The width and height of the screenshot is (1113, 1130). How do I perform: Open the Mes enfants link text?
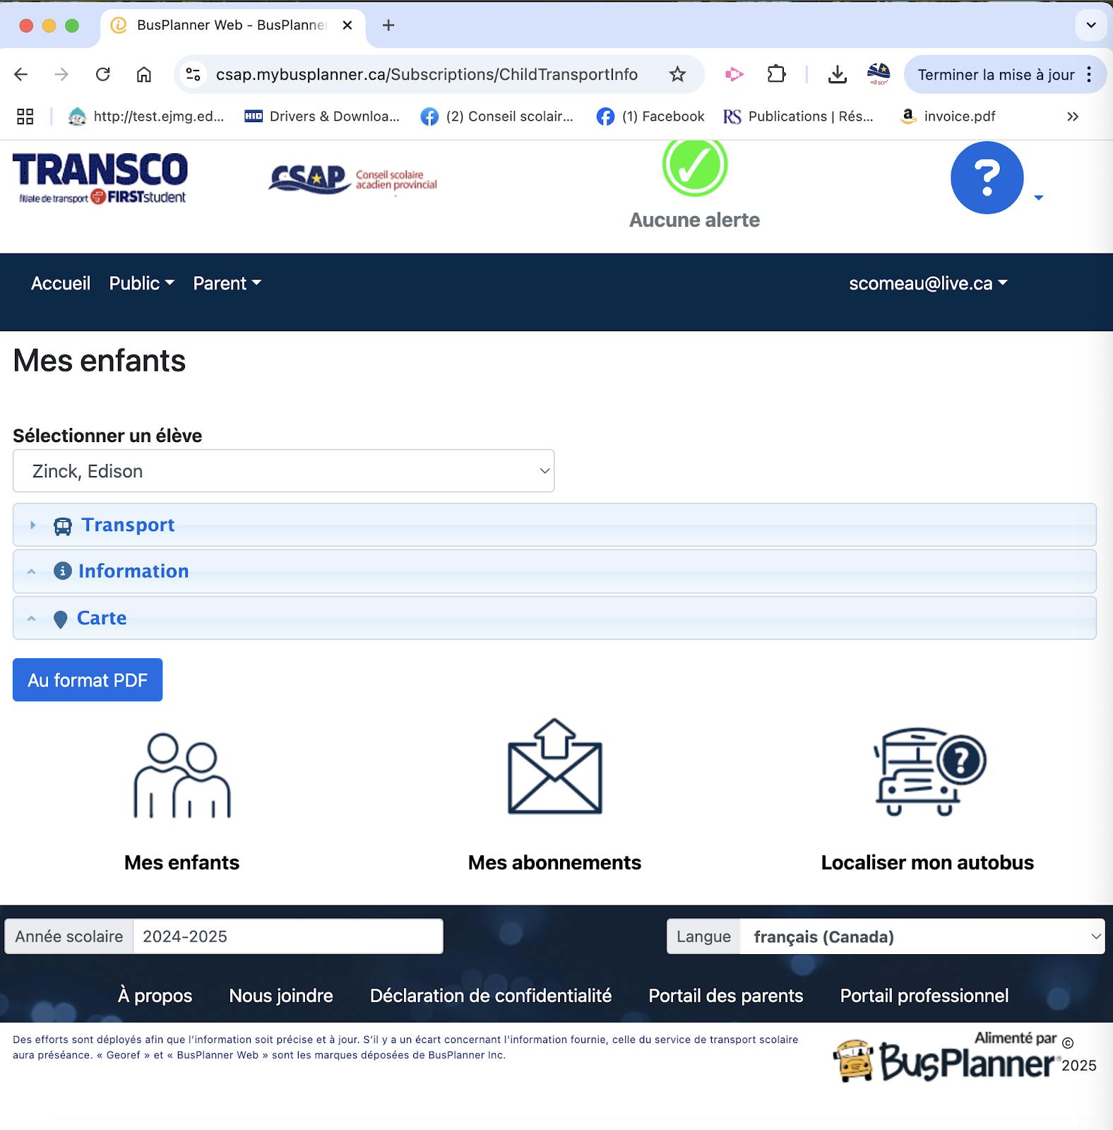(x=182, y=862)
